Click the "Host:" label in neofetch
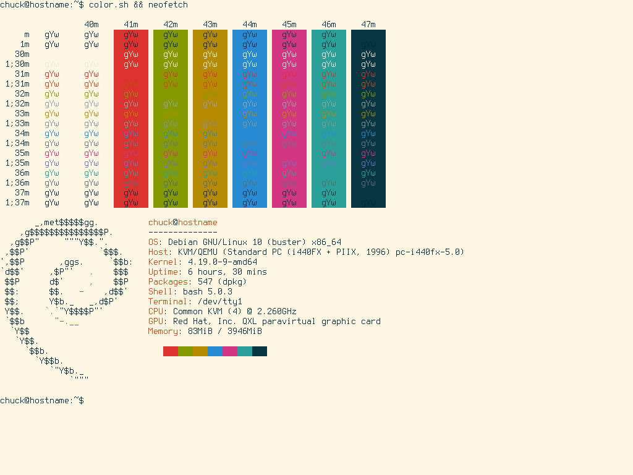This screenshot has height=475, width=633. click(160, 252)
